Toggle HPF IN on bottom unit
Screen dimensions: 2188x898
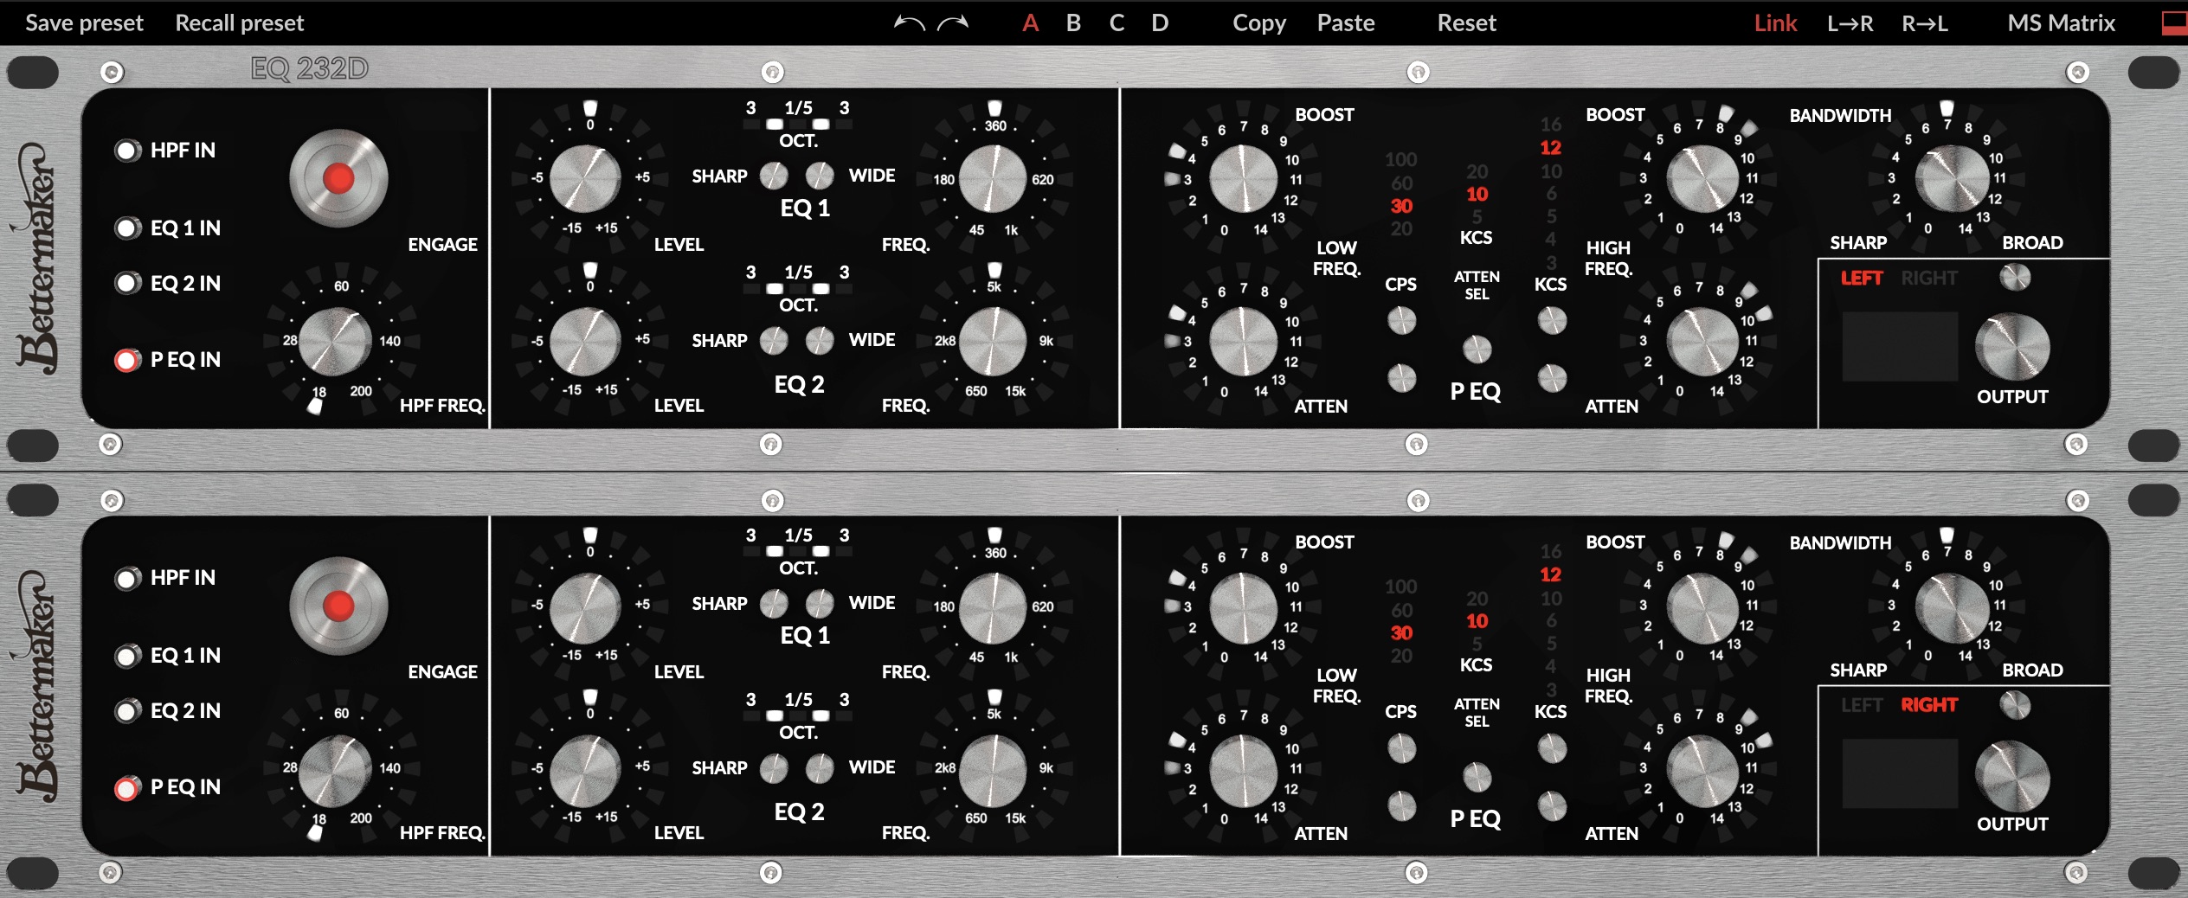click(x=127, y=578)
